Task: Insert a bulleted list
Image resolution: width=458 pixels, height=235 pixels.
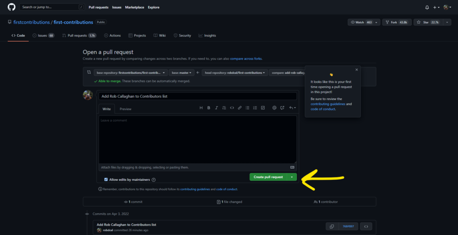Action: 247,108
